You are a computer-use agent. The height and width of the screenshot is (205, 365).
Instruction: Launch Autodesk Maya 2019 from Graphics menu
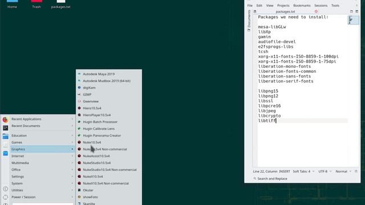coord(109,74)
